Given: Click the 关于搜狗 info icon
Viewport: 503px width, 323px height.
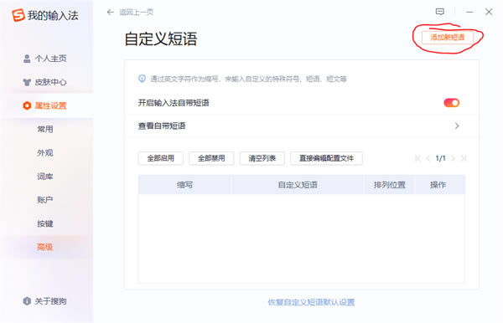Looking at the screenshot, I should (27, 301).
